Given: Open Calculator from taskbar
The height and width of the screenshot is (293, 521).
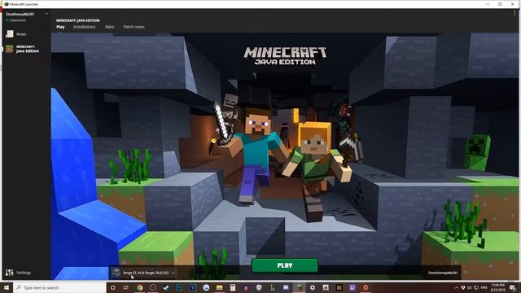Looking at the screenshot, I should [x=233, y=287].
